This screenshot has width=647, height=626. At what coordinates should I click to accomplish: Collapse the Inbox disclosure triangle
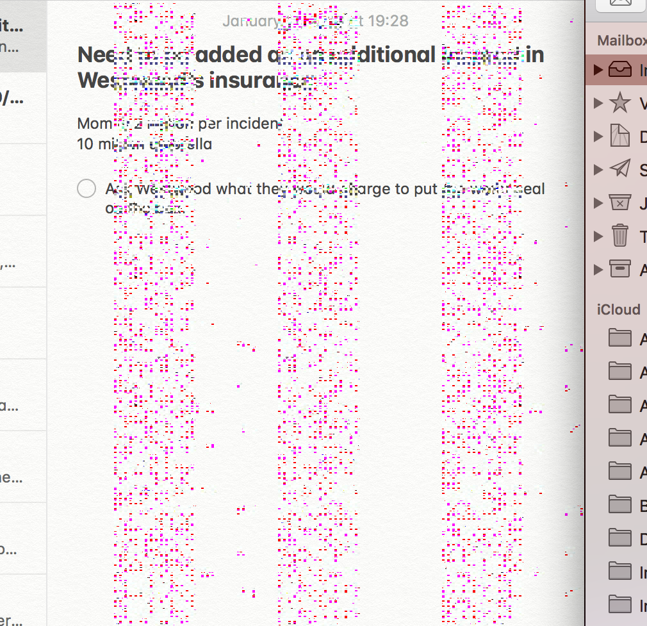[x=598, y=70]
